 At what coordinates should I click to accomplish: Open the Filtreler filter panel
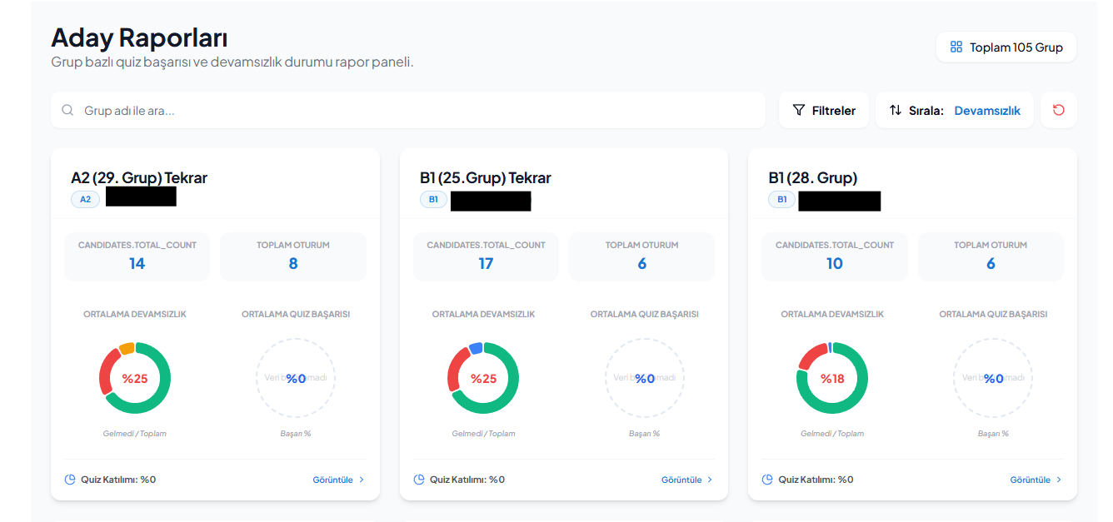click(x=824, y=110)
